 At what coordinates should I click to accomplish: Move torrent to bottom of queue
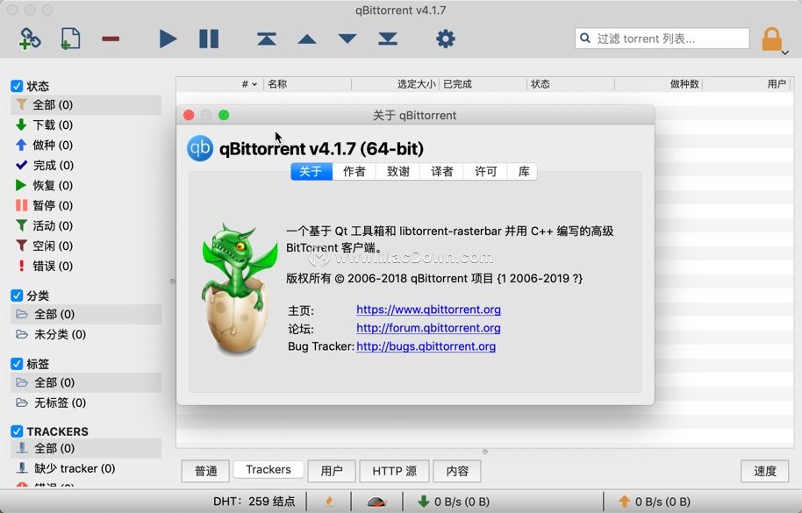388,39
